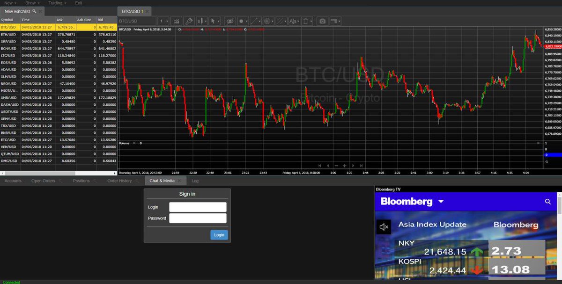
Task: Click the chart layout panel icon
Action: [333, 21]
